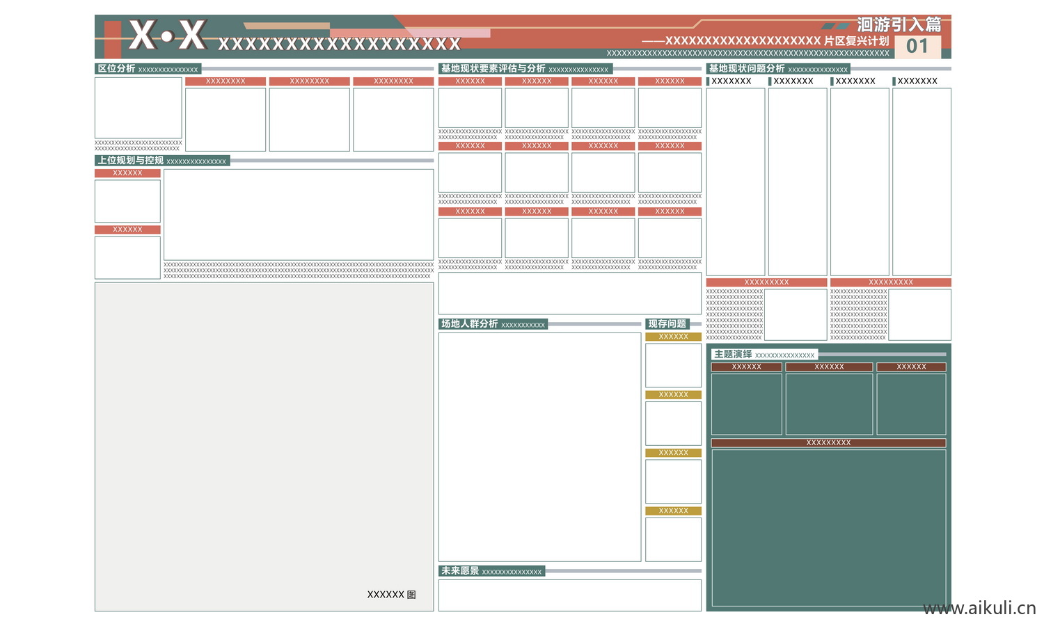This screenshot has height=626, width=1044.
Task: Click the wide brown bar under 主题演绎
Action: point(828,442)
